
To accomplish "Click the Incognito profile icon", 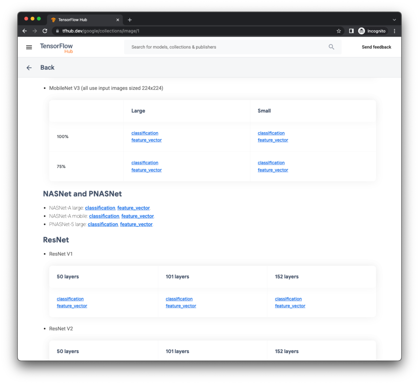I will coord(361,31).
